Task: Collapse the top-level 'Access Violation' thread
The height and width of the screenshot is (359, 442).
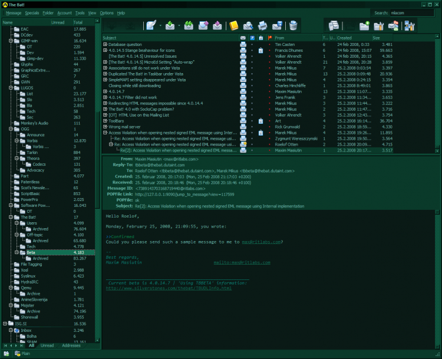Action: point(105,133)
